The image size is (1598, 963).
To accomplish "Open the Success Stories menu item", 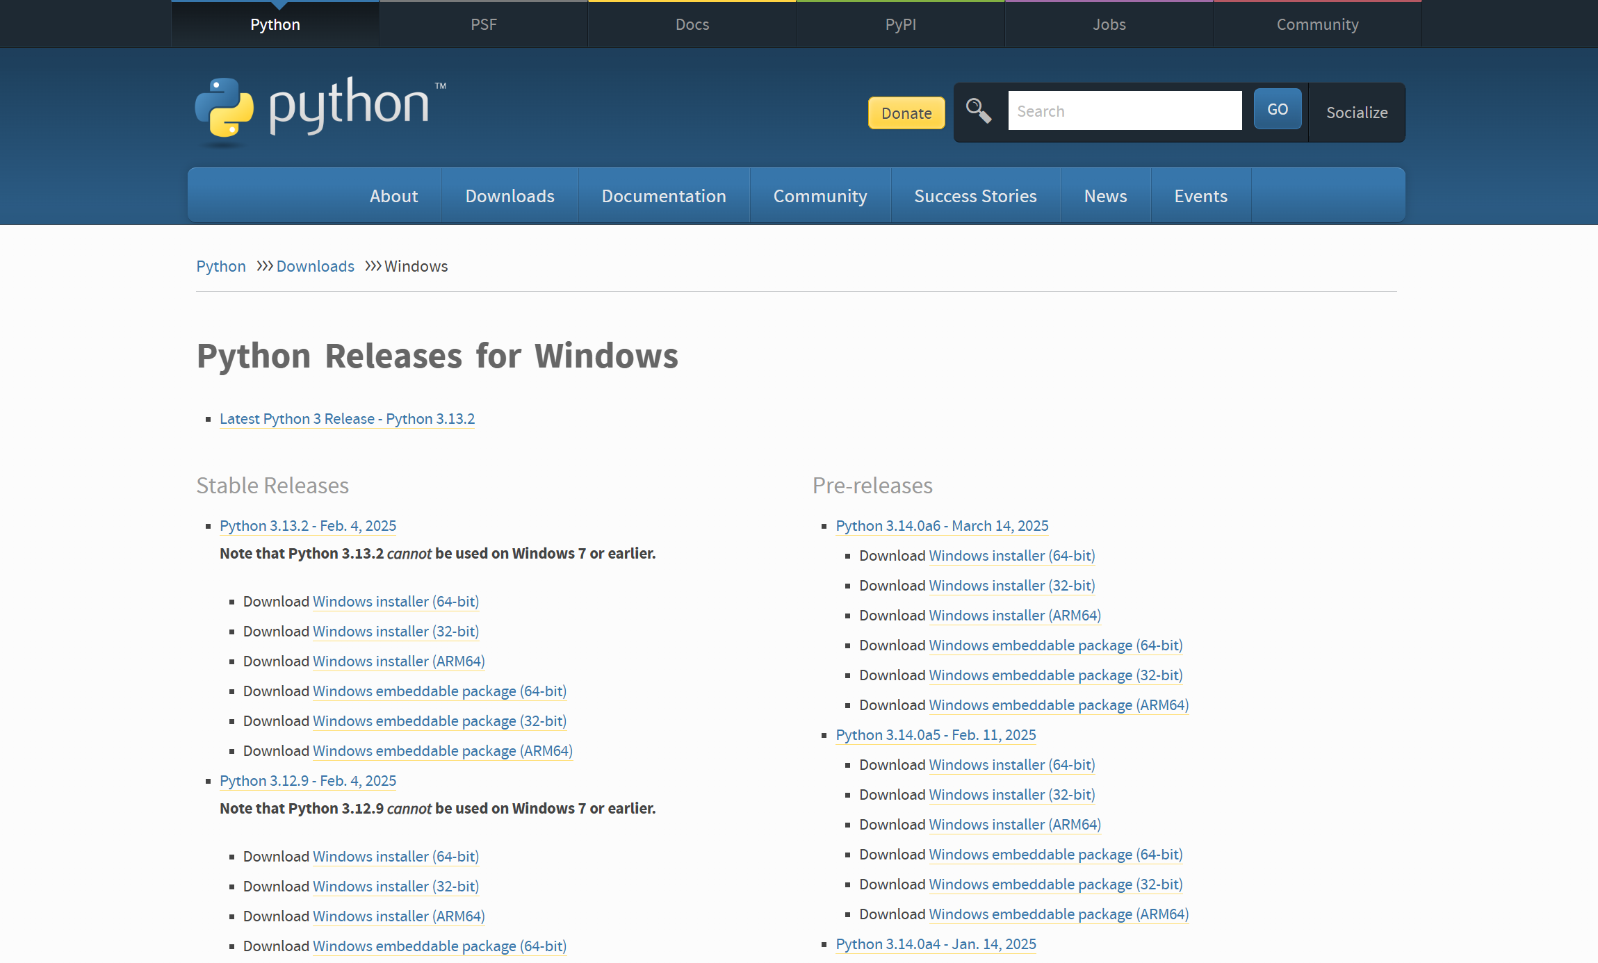I will click(x=975, y=196).
